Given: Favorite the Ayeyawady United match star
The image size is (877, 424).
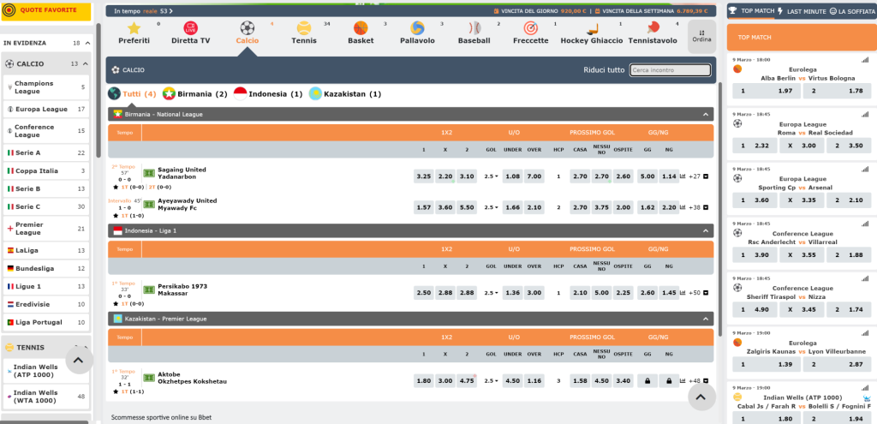Looking at the screenshot, I should tap(116, 215).
